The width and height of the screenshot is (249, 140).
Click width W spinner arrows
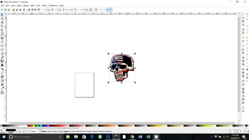75,10
